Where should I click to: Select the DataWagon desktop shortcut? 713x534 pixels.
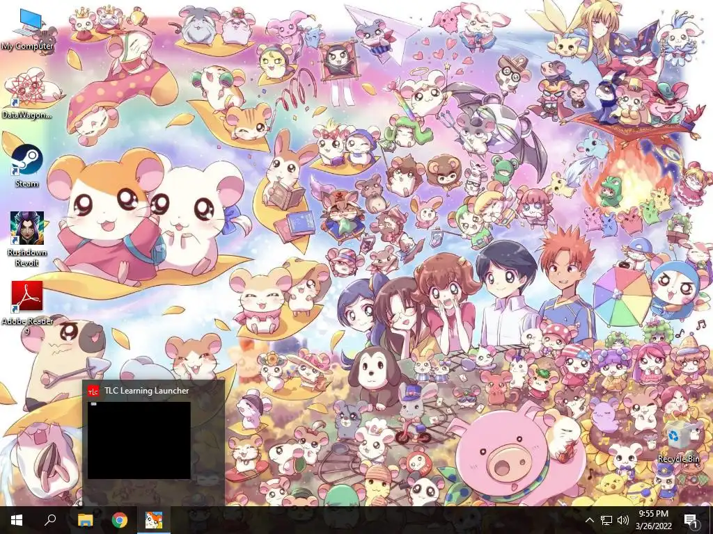point(27,95)
